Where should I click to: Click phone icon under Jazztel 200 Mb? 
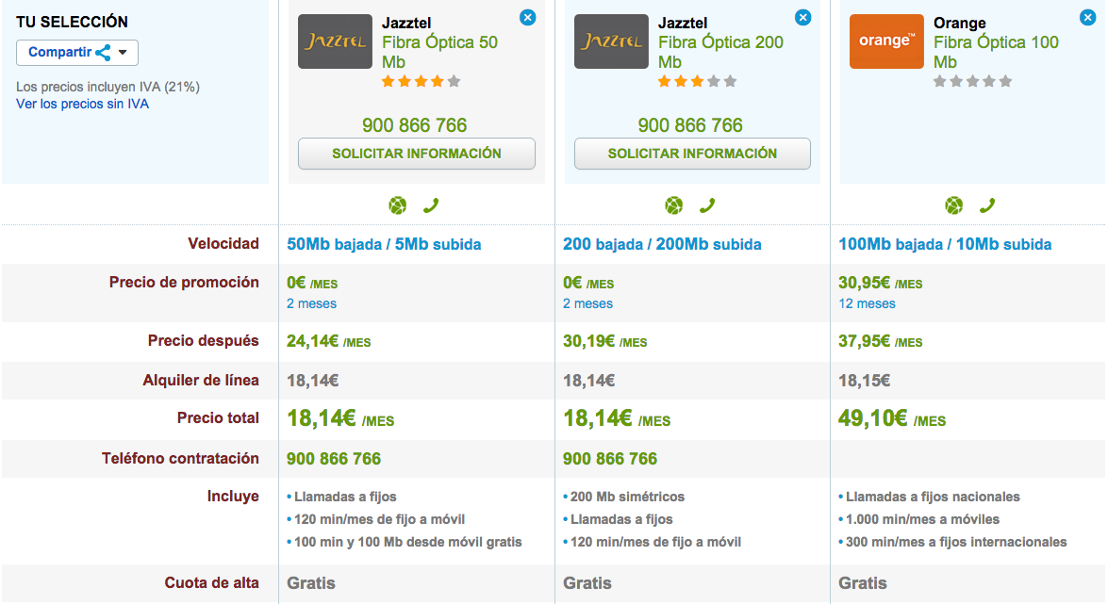[x=707, y=205]
